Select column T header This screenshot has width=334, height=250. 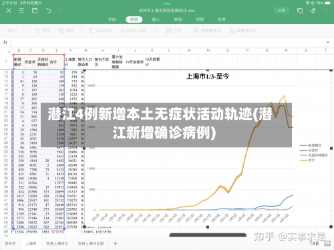point(325,51)
